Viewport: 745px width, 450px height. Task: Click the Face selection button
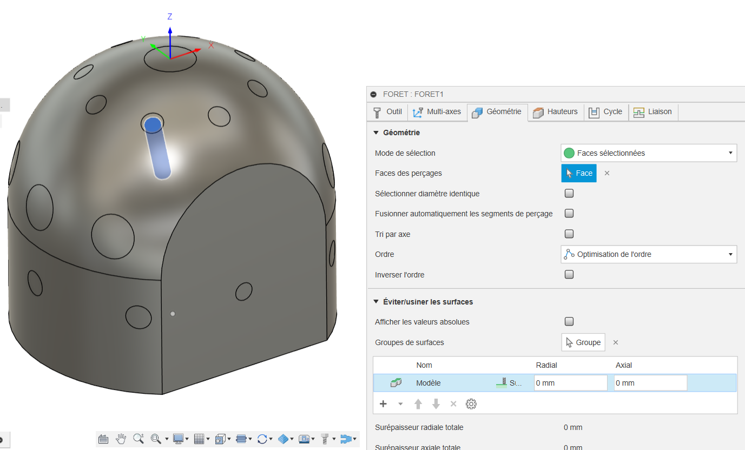(579, 173)
